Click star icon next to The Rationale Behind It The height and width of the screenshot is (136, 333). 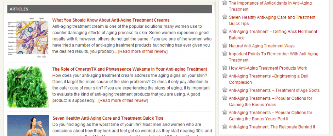point(225,127)
